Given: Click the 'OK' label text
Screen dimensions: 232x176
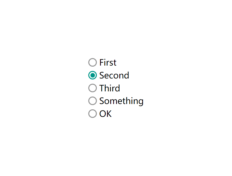Looking at the screenshot, I should (105, 114).
